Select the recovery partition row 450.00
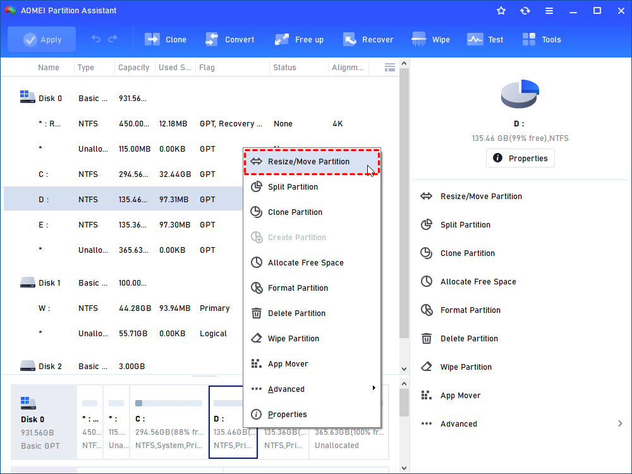The height and width of the screenshot is (474, 632). (201, 124)
